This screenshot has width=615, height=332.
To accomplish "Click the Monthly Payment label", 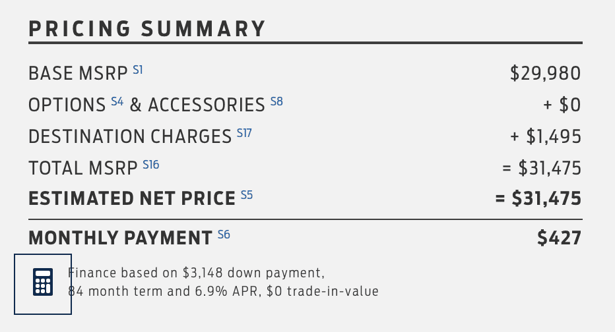I will (x=119, y=238).
